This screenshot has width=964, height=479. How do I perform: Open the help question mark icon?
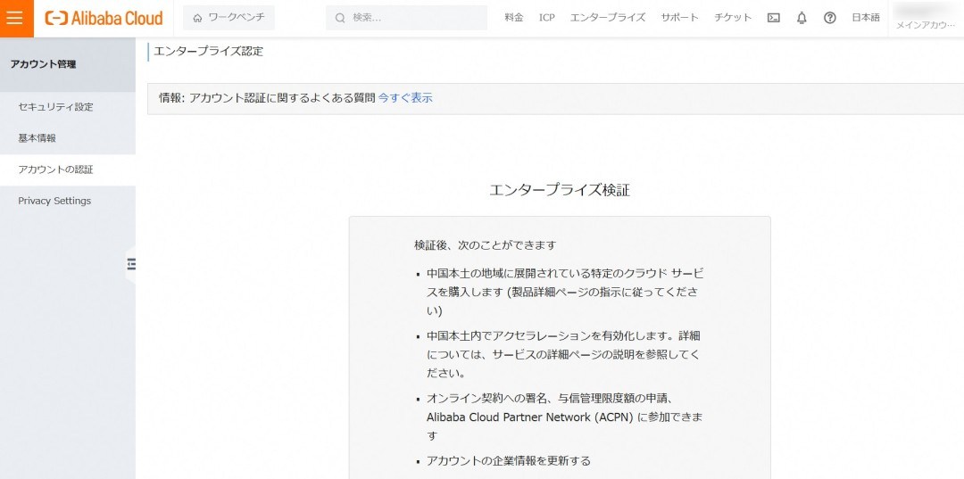[829, 18]
